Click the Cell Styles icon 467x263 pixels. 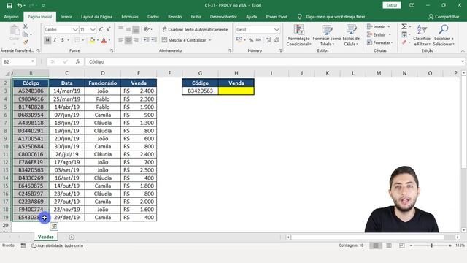[x=351, y=29]
